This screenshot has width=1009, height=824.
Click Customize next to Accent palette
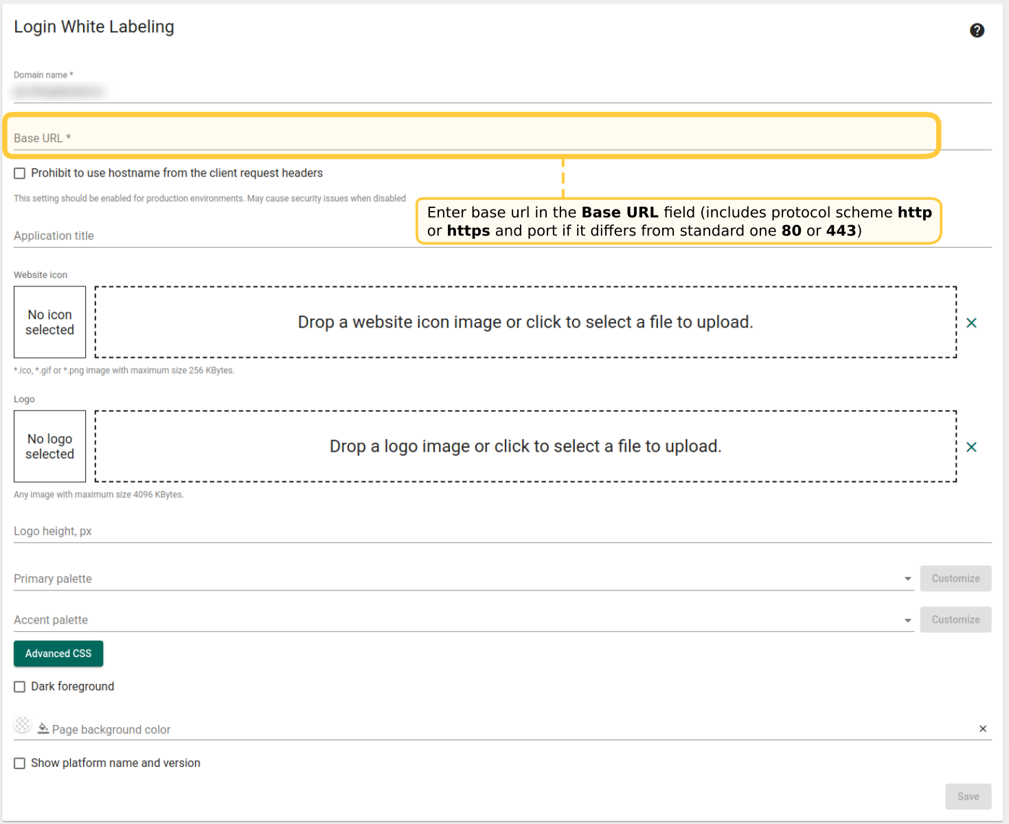pos(955,619)
